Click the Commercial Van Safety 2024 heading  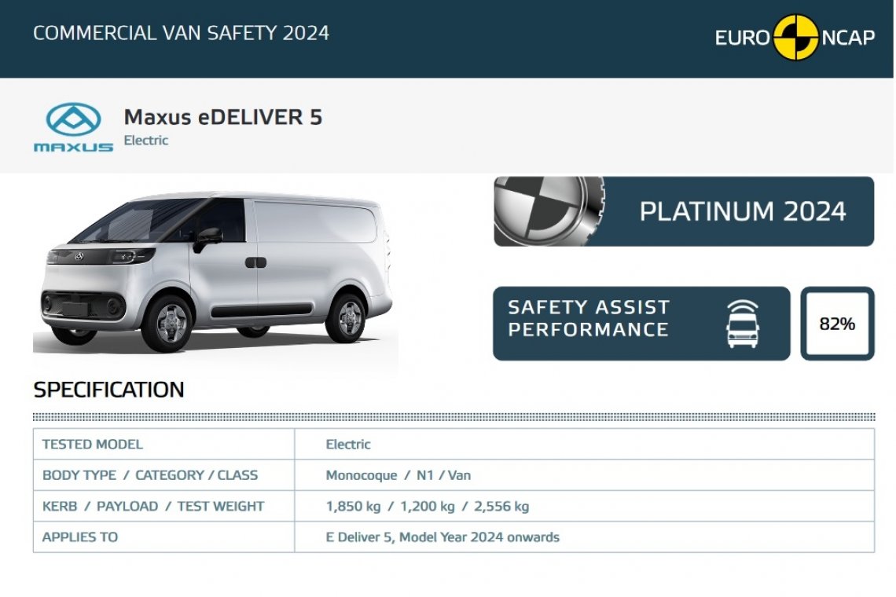point(181,33)
